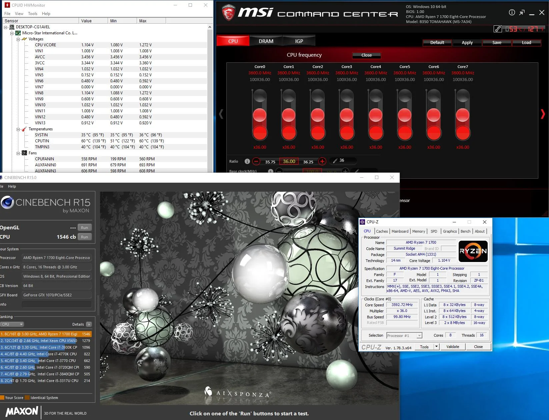Click Apply in Command Center
The width and height of the screenshot is (549, 420).
[x=467, y=43]
